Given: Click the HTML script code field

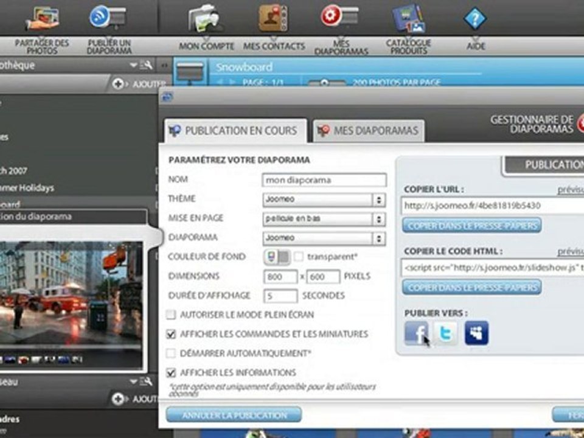Looking at the screenshot, I should click(x=492, y=268).
